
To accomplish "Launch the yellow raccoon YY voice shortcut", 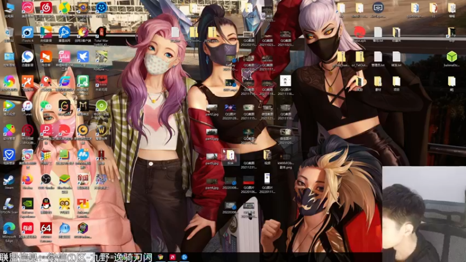I will [65, 204].
